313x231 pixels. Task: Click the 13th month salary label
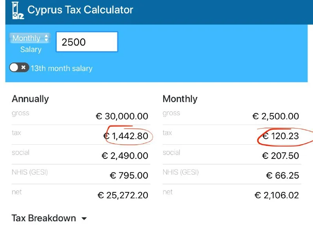click(61, 68)
